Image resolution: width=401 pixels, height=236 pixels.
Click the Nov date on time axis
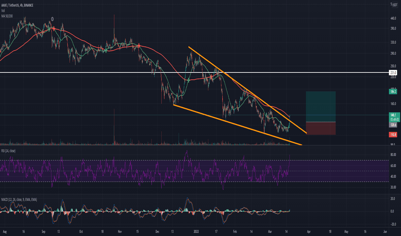pos(120,232)
